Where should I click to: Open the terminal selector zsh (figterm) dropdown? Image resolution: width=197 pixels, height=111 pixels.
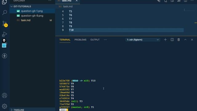coord(143,40)
